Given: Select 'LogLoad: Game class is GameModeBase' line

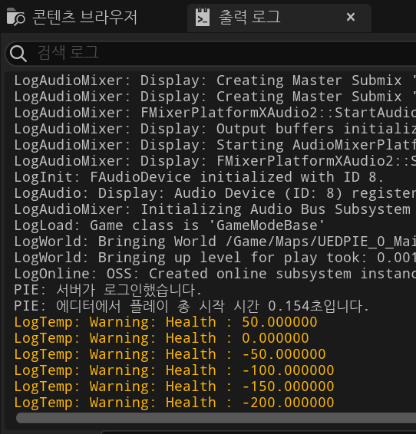Looking at the screenshot, I should coord(169,225).
